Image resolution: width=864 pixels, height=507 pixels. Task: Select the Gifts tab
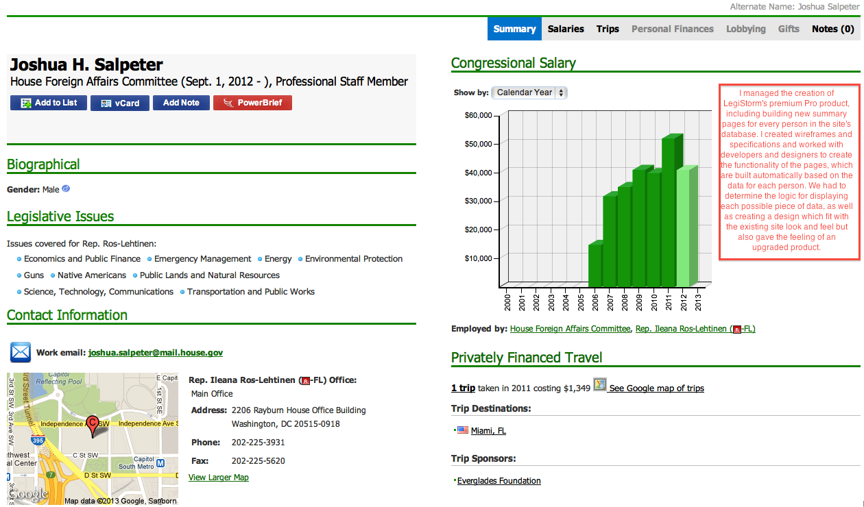pyautogui.click(x=789, y=29)
